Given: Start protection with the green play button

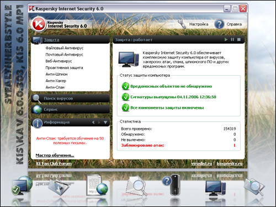Looking at the screenshot, I should tap(226, 40).
